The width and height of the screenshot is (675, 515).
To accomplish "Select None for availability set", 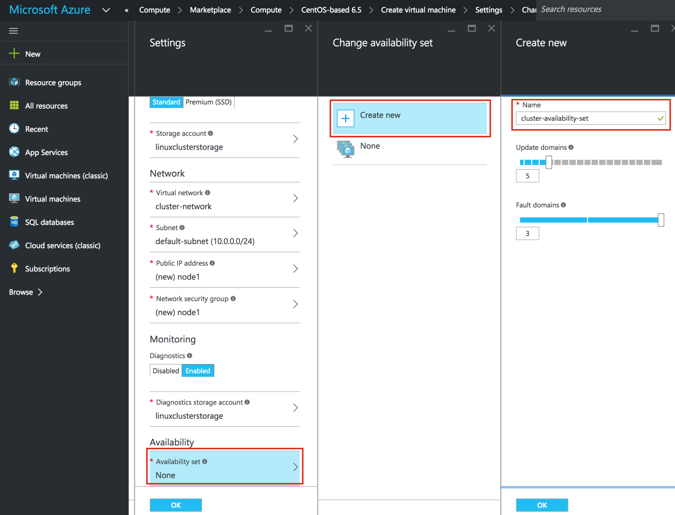I will click(370, 146).
